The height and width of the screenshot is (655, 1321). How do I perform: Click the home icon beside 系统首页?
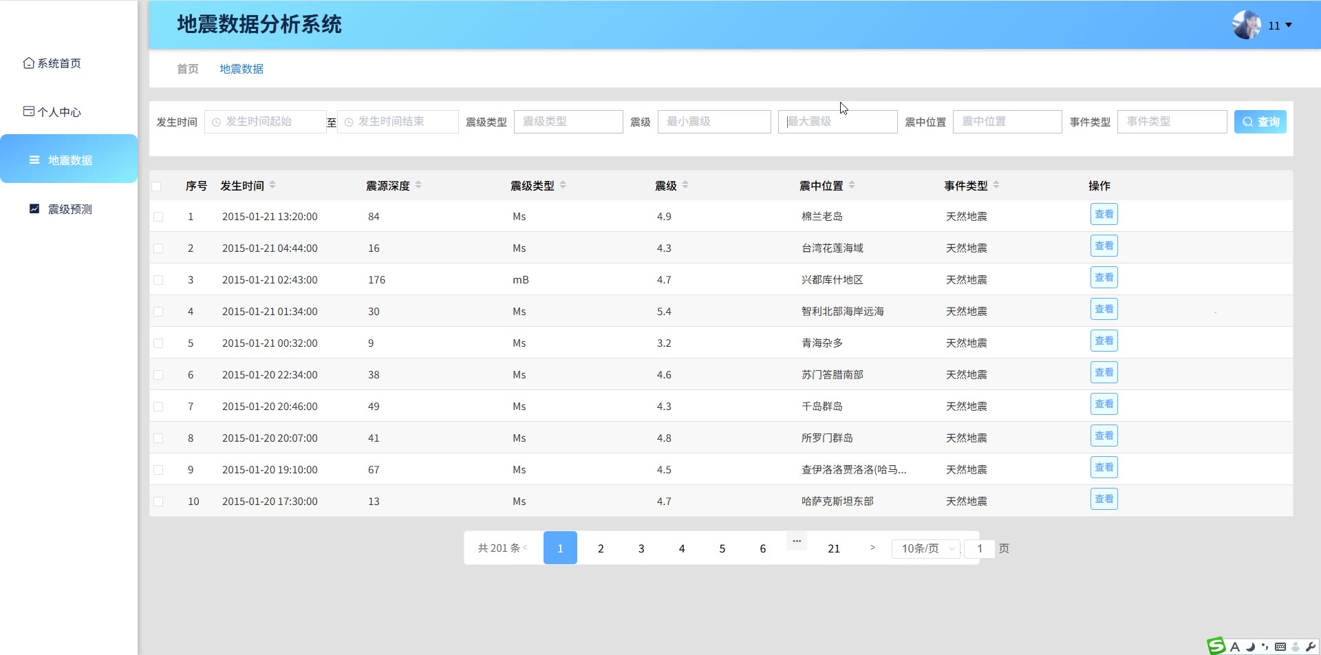click(x=28, y=63)
